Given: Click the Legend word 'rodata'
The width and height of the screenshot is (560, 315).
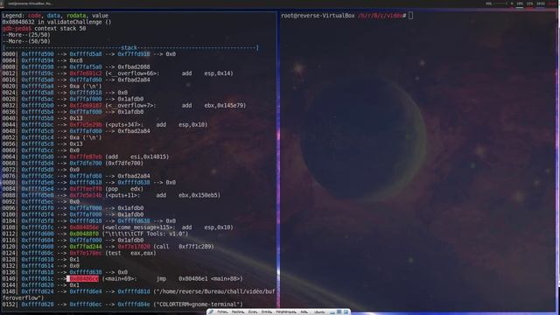Looking at the screenshot, I should (76, 16).
